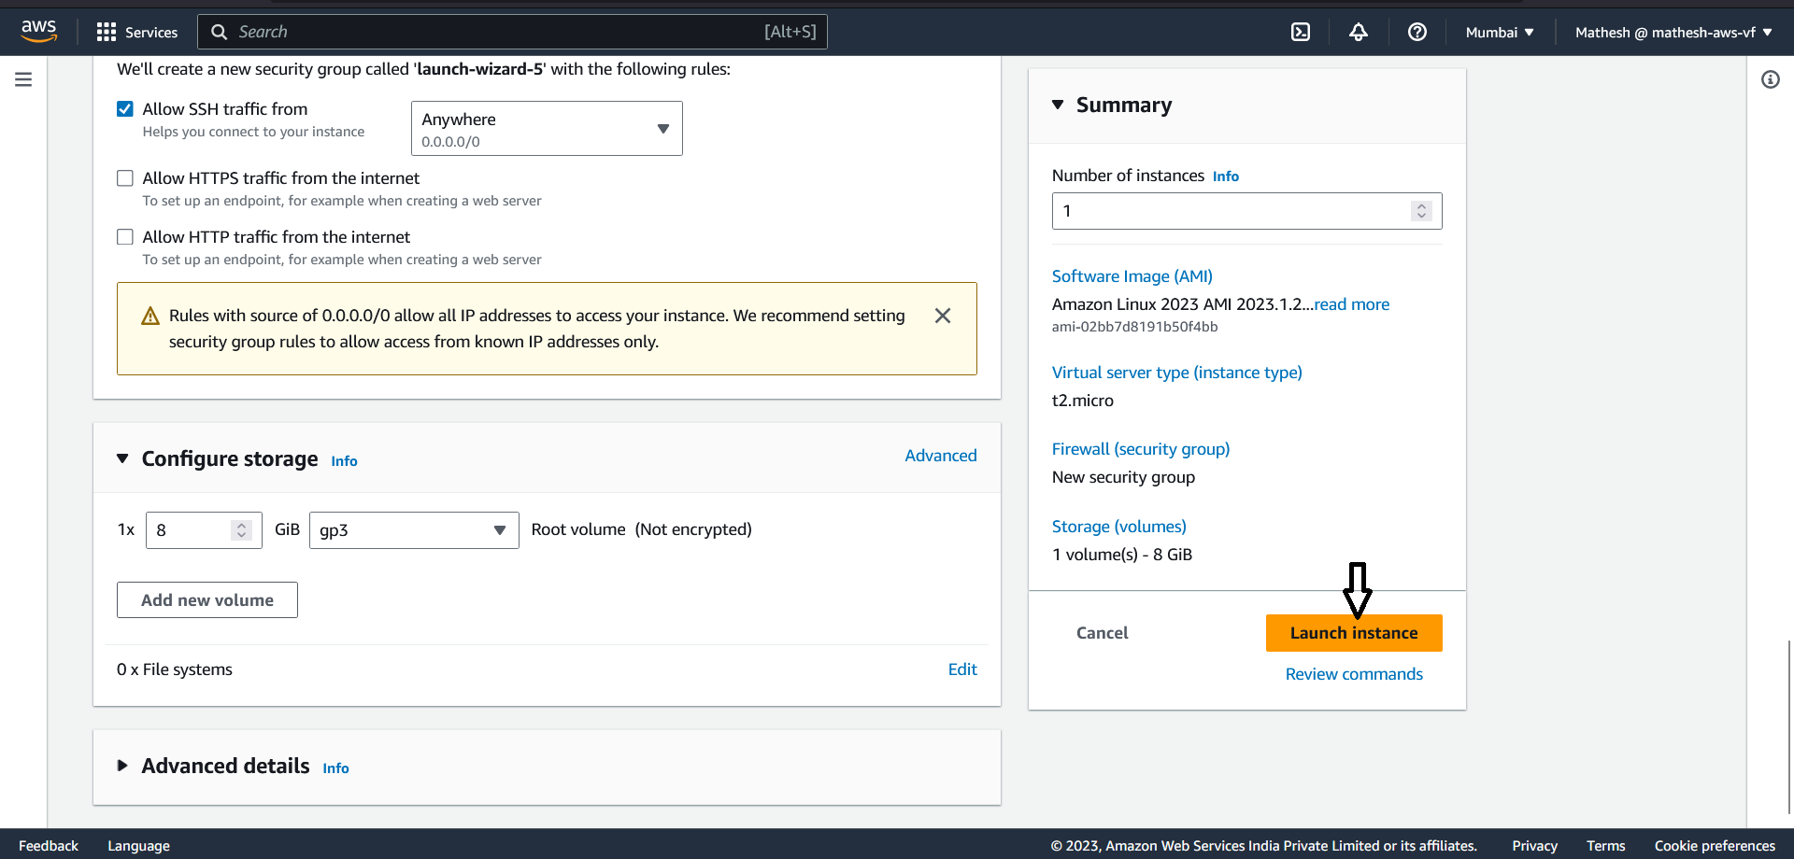Expand the Advanced details section
1794x859 pixels.
(x=122, y=766)
